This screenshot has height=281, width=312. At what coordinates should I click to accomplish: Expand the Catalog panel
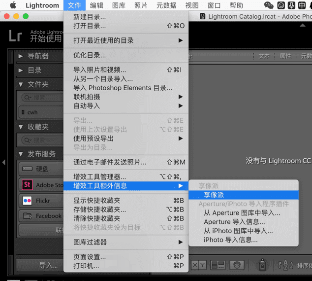(x=20, y=70)
